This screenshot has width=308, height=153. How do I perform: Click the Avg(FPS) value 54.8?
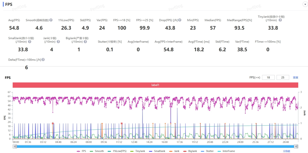pyautogui.click(x=14, y=28)
